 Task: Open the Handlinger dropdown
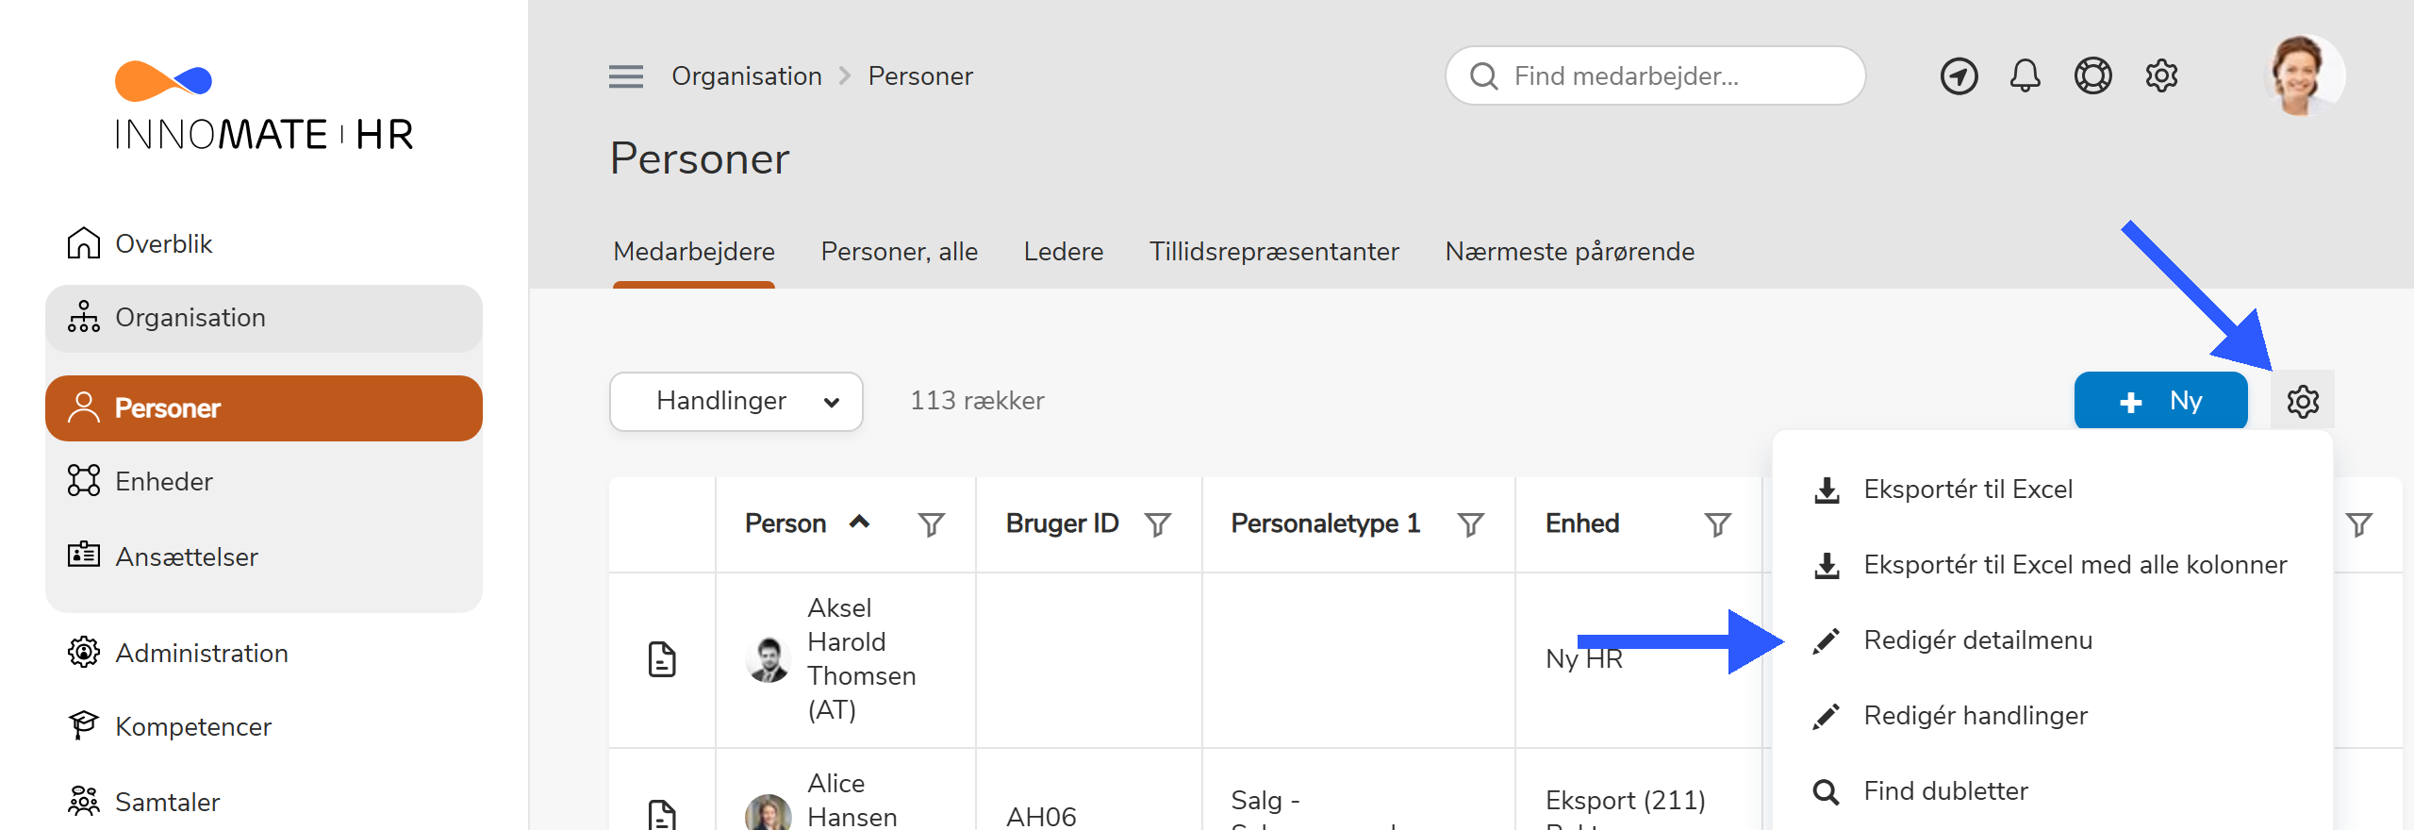click(736, 402)
